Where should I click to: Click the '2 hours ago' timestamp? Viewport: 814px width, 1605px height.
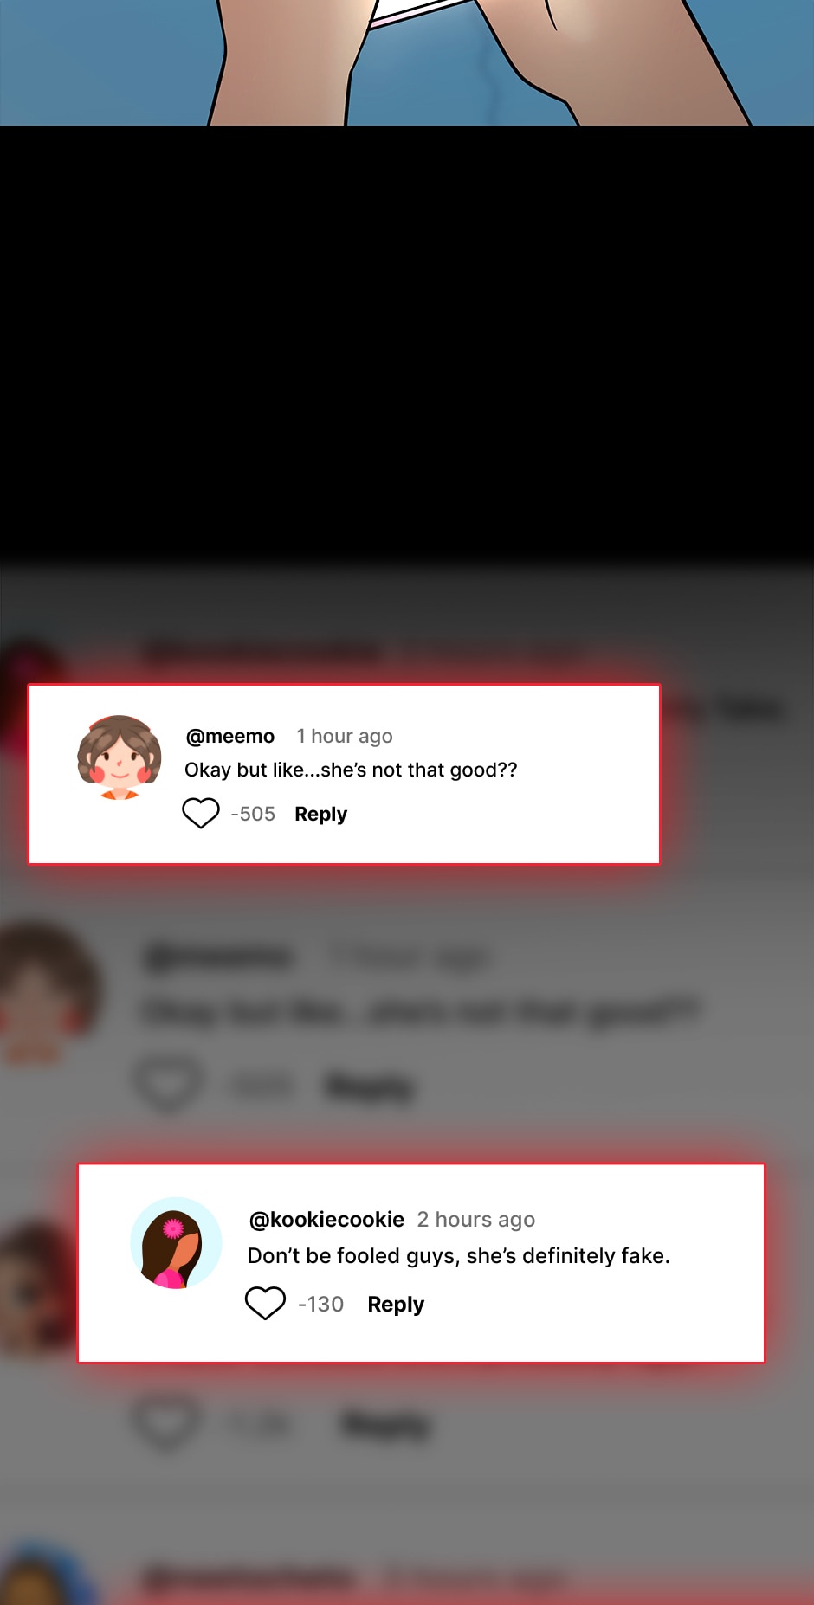(x=476, y=1219)
